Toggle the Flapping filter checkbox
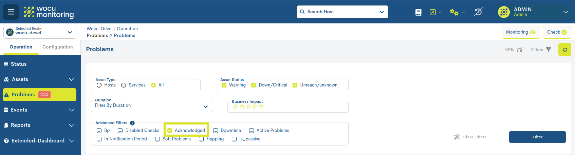This screenshot has height=155, width=575. coord(201,139)
